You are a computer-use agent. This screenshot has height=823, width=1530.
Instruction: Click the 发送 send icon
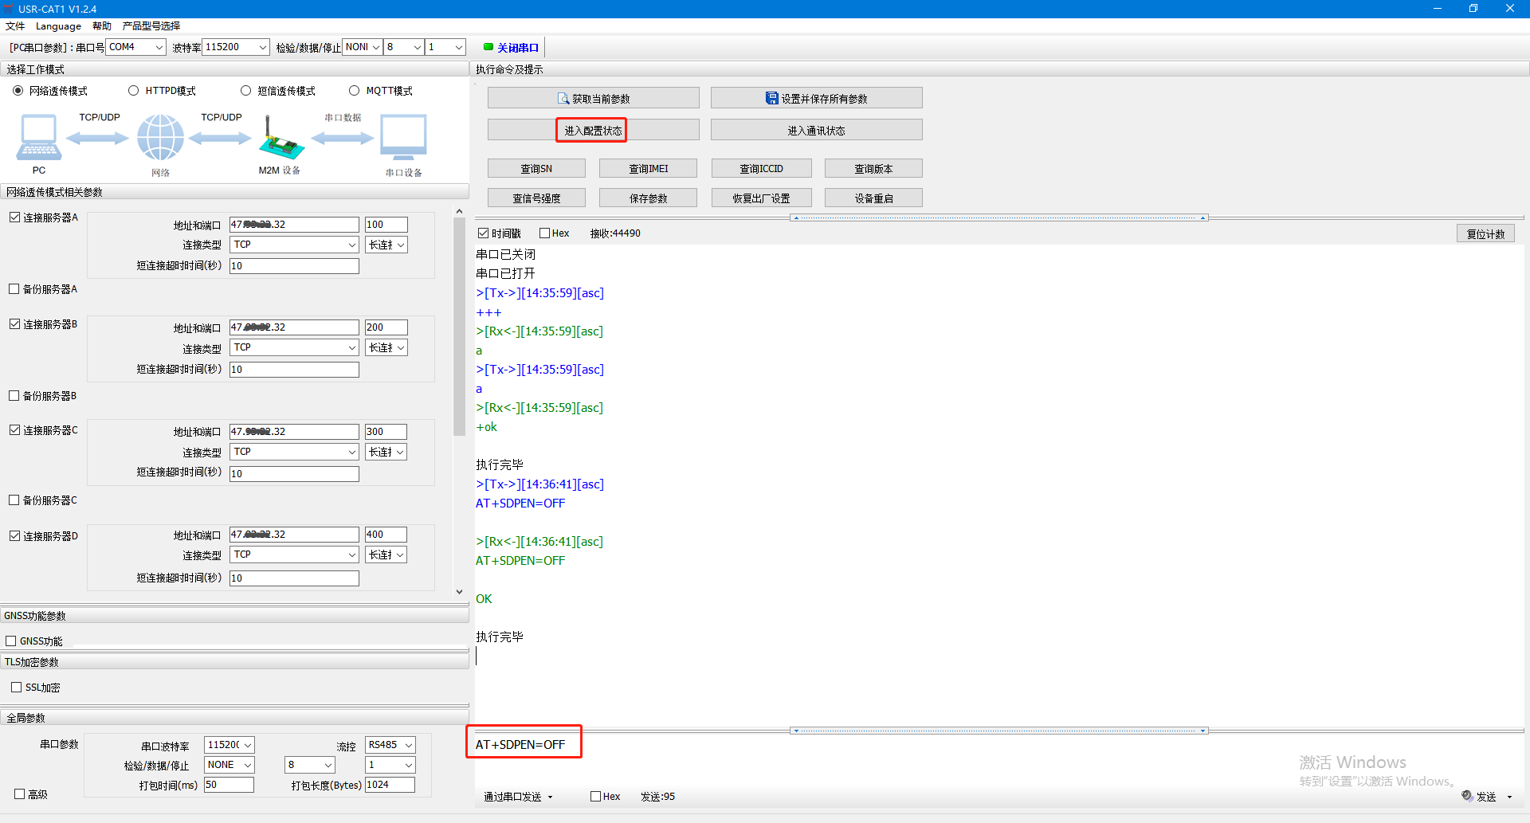tap(1467, 796)
